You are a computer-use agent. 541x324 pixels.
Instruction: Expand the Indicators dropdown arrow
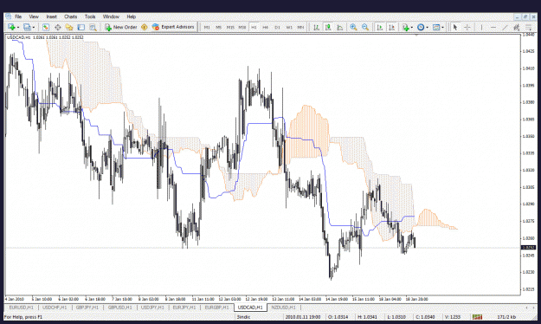[412, 27]
